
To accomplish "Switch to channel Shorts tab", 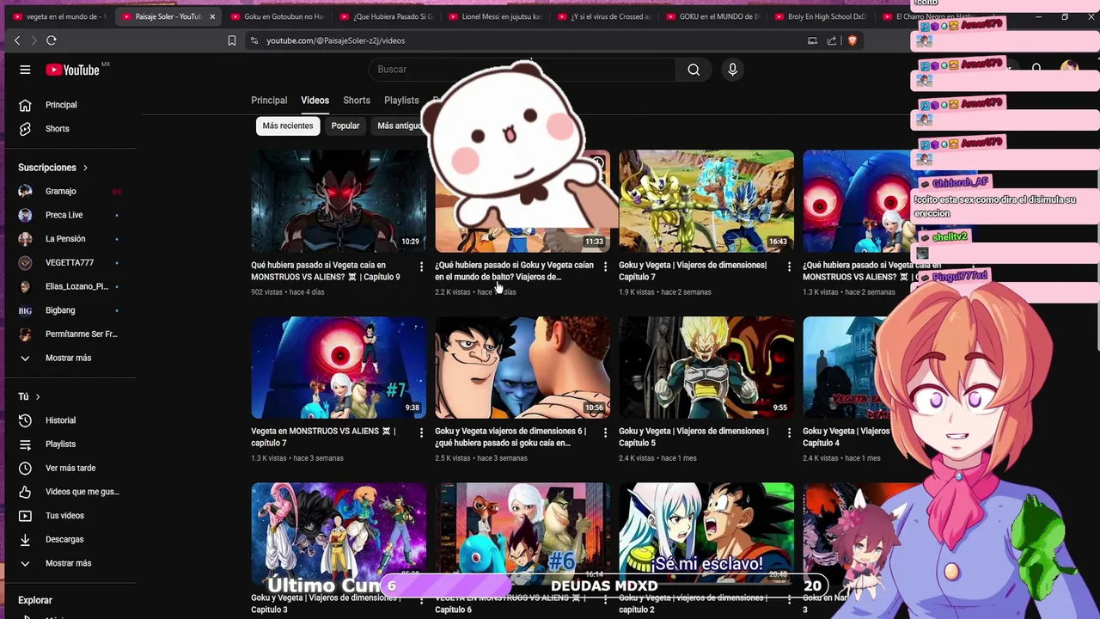I will 357,101.
